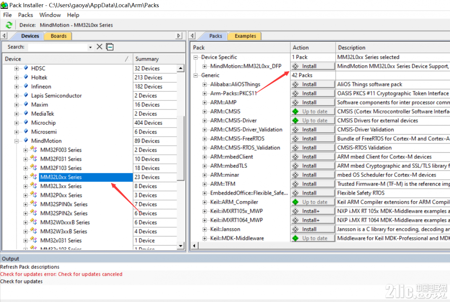Click the install icon for ARM::TFM
The height and width of the screenshot is (302, 450).
pos(296,184)
